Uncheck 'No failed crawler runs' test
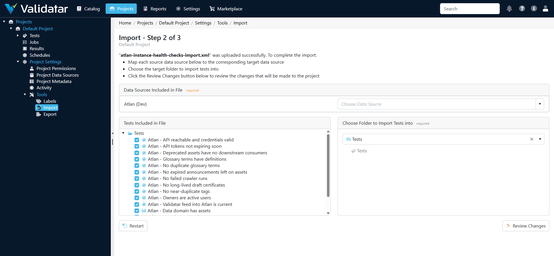The height and width of the screenshot is (256, 554). 137,179
